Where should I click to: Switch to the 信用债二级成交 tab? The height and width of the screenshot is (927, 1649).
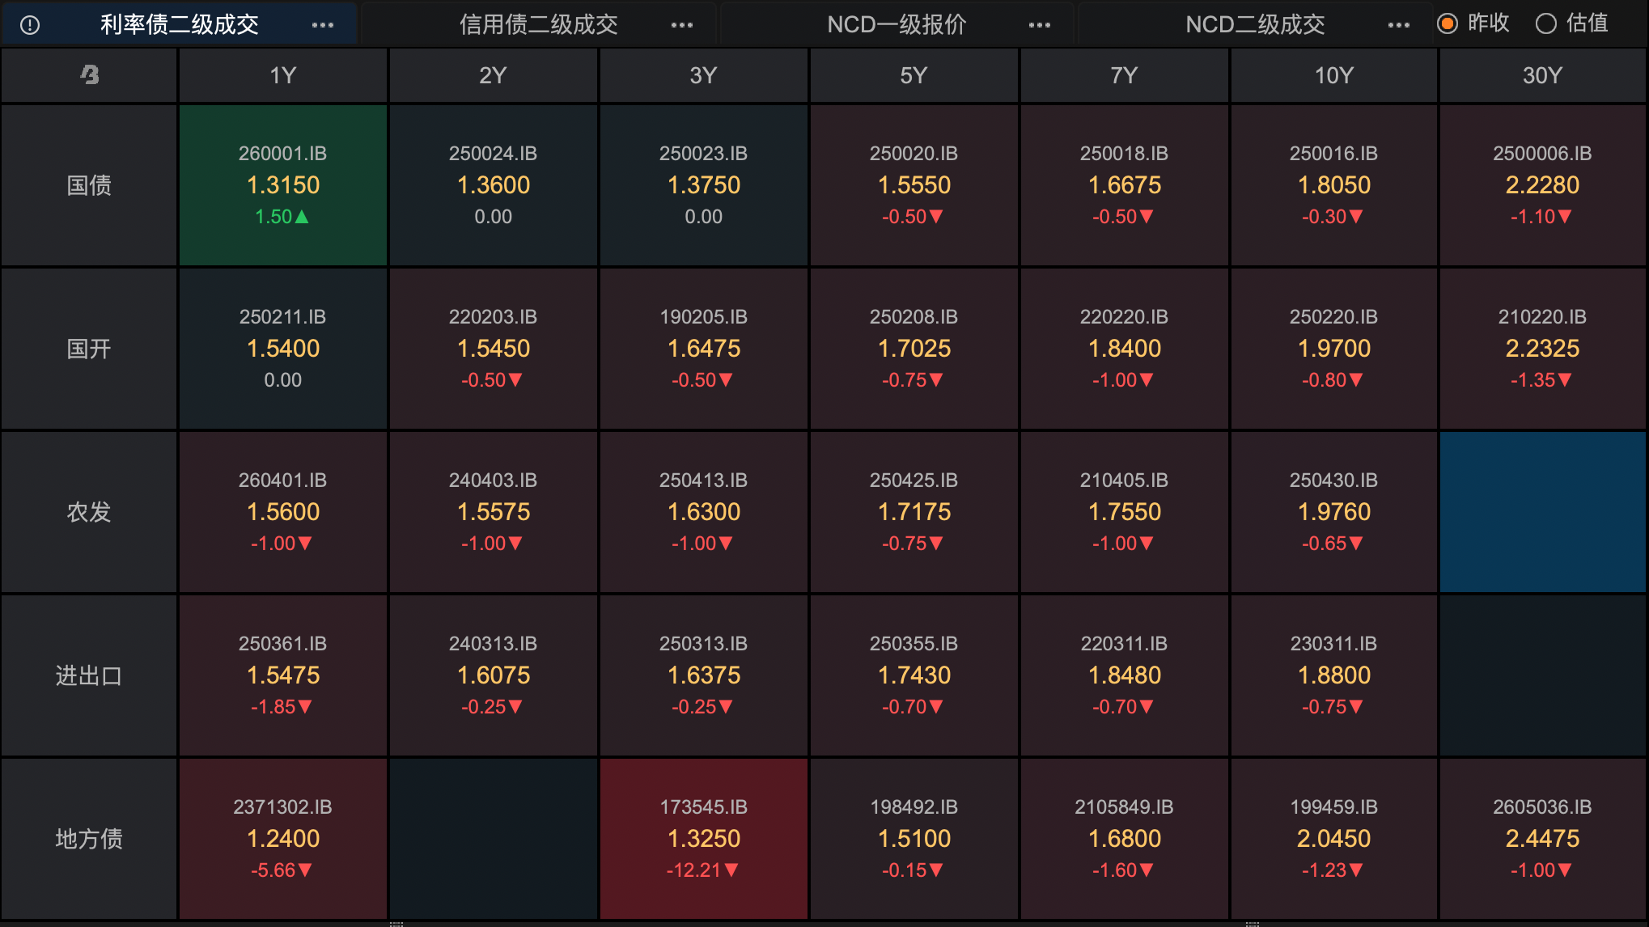click(538, 25)
